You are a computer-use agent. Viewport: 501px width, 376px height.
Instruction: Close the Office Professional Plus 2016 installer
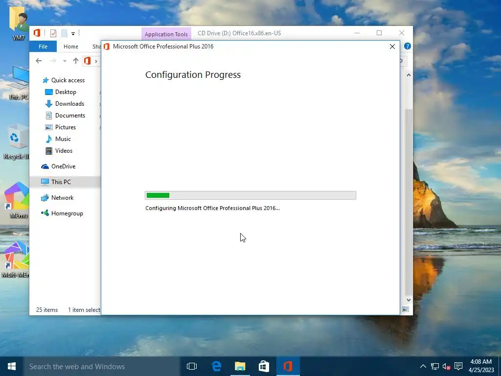tap(392, 47)
